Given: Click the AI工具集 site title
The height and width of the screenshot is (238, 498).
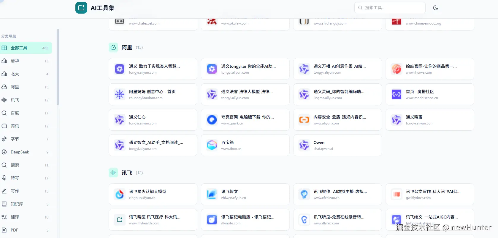Looking at the screenshot, I should [102, 8].
